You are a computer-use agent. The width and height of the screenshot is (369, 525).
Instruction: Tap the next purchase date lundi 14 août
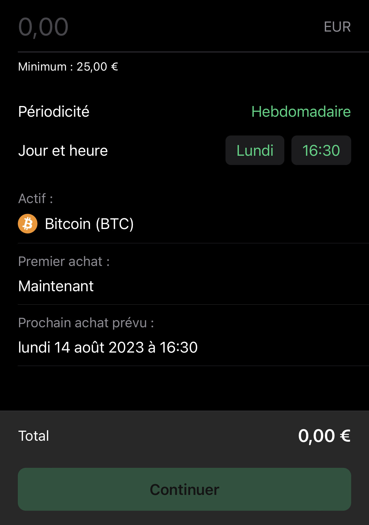coord(108,347)
